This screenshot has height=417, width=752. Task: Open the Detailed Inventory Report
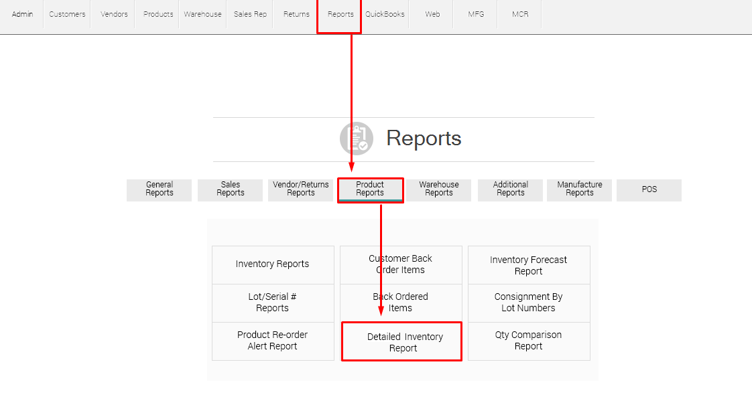coord(401,341)
